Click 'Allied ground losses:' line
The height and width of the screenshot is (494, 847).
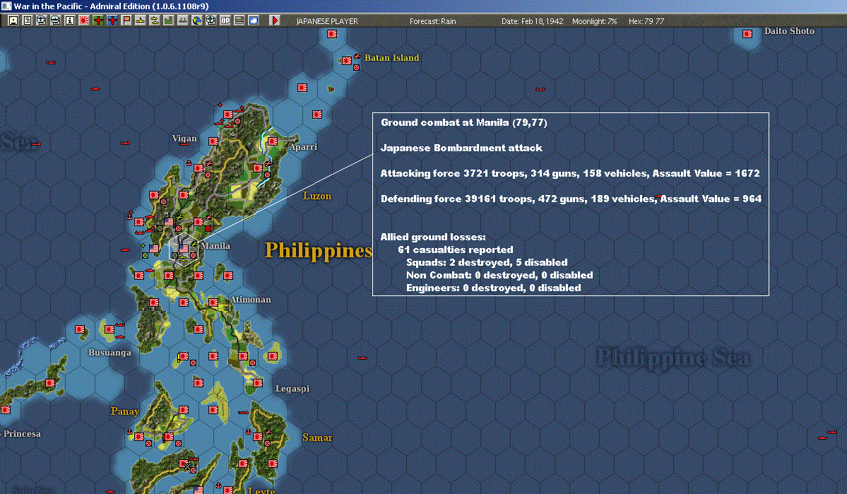pos(433,237)
